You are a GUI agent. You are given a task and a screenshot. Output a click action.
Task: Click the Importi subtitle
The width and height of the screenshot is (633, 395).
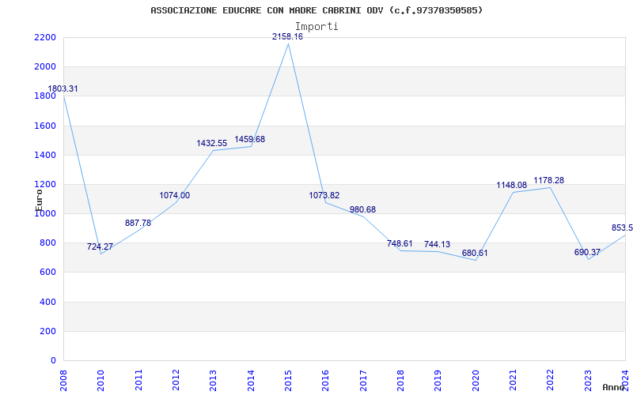[x=316, y=27]
